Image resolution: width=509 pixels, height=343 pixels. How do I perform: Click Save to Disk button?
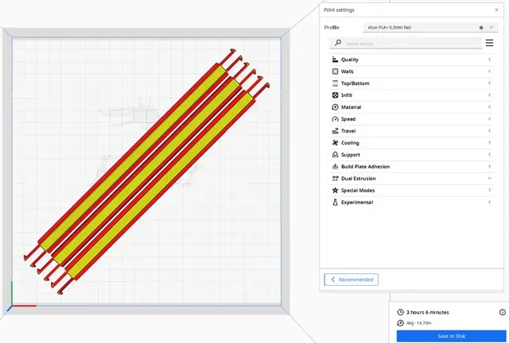click(451, 336)
